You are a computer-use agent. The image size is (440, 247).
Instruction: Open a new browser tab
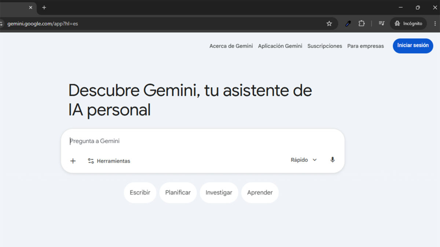coord(44,7)
